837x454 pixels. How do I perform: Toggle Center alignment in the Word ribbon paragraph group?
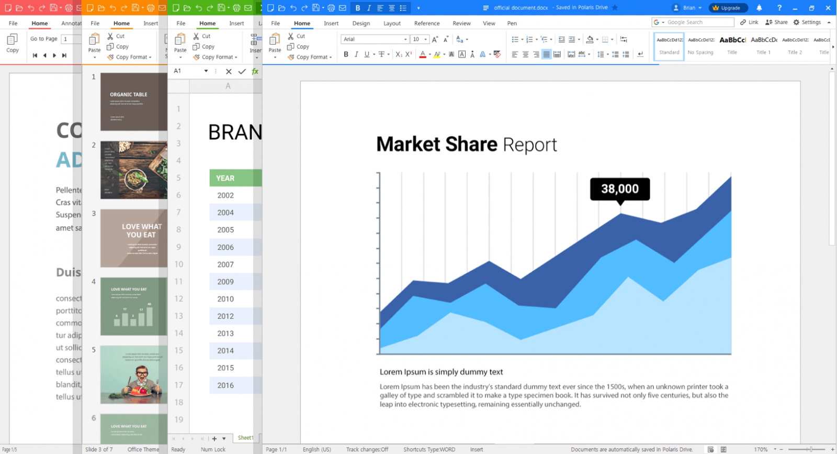(526, 54)
